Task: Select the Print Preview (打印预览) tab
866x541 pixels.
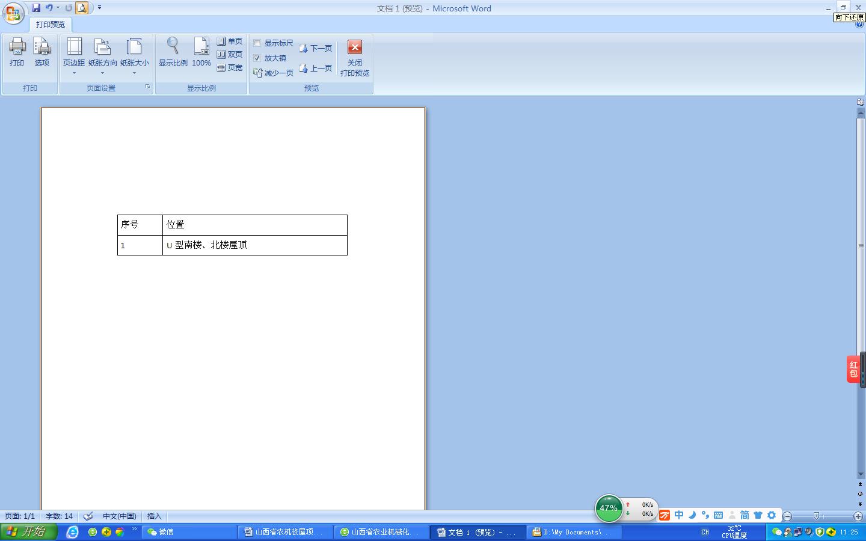Action: point(51,25)
